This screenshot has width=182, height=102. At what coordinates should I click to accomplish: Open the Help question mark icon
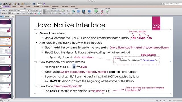[x=44, y=4]
